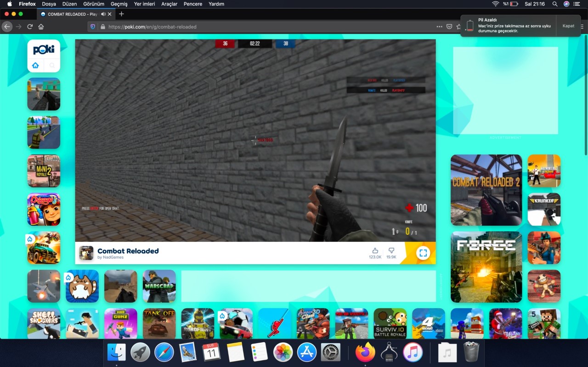Enter fullscreen mode for the game

coord(423,253)
